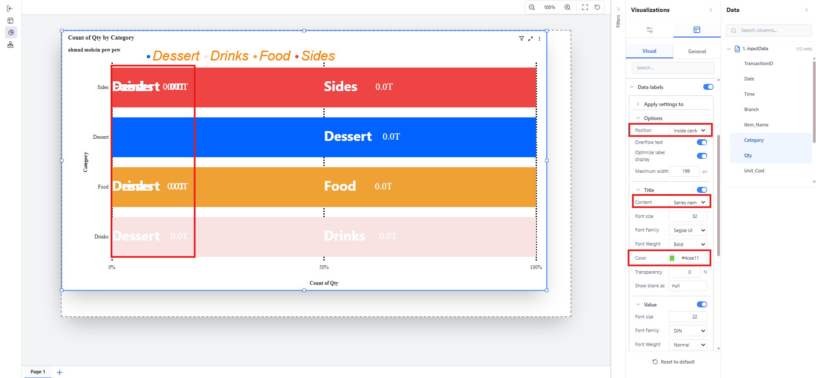Open the chart's three-dot options menu

pos(539,39)
